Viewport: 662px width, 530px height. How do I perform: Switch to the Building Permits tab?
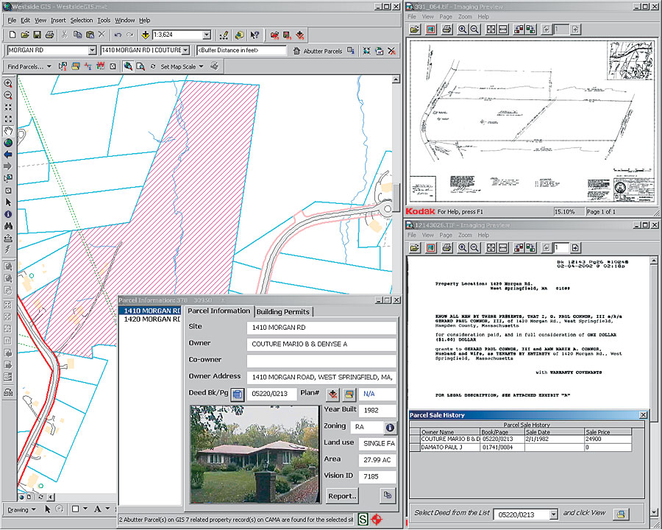[283, 311]
